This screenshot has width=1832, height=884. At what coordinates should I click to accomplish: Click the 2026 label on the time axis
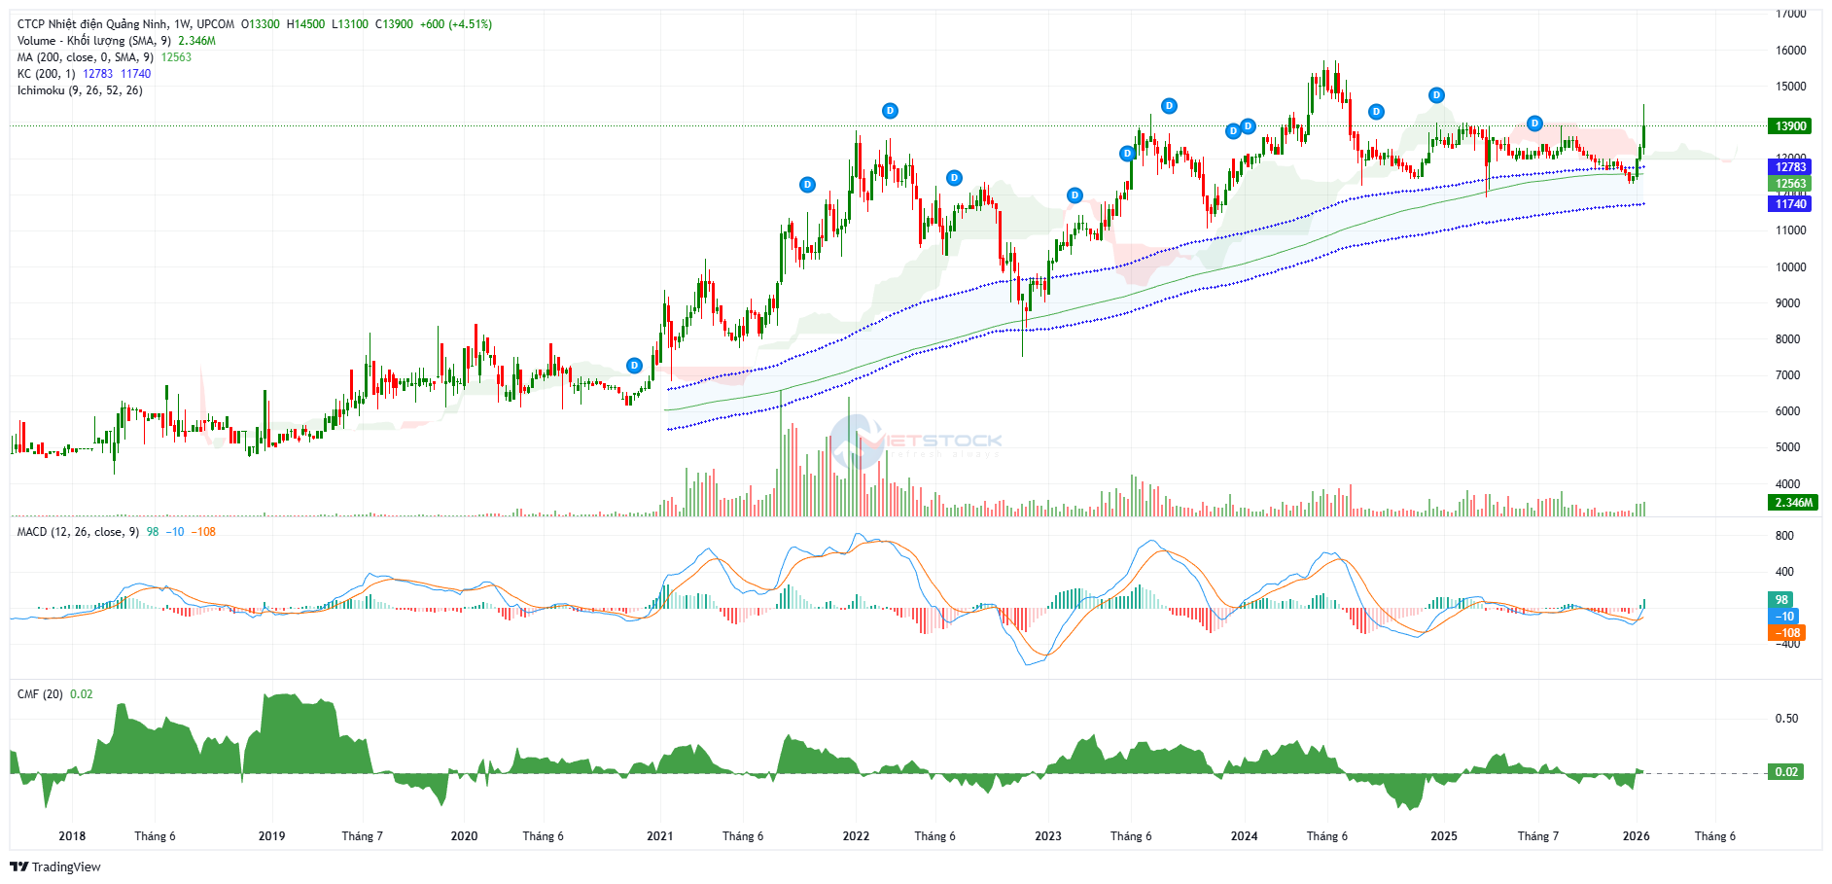1636,836
